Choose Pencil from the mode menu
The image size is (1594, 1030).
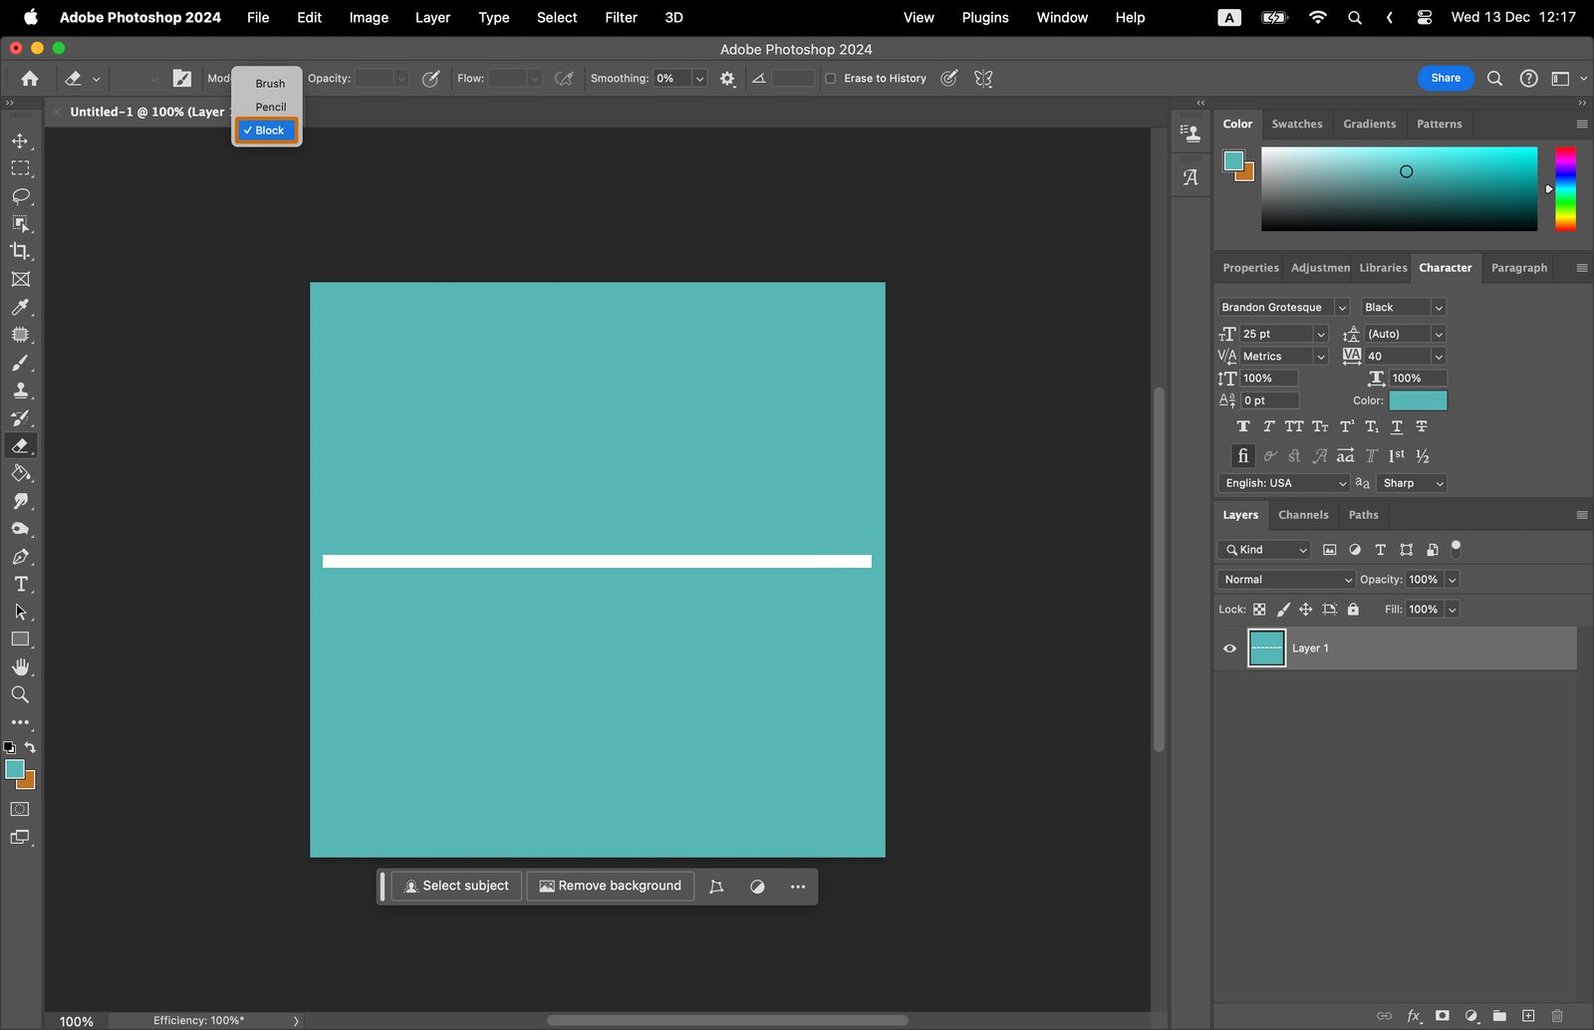[270, 107]
